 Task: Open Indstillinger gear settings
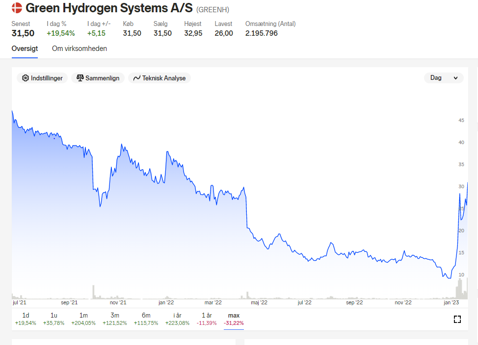tap(42, 78)
